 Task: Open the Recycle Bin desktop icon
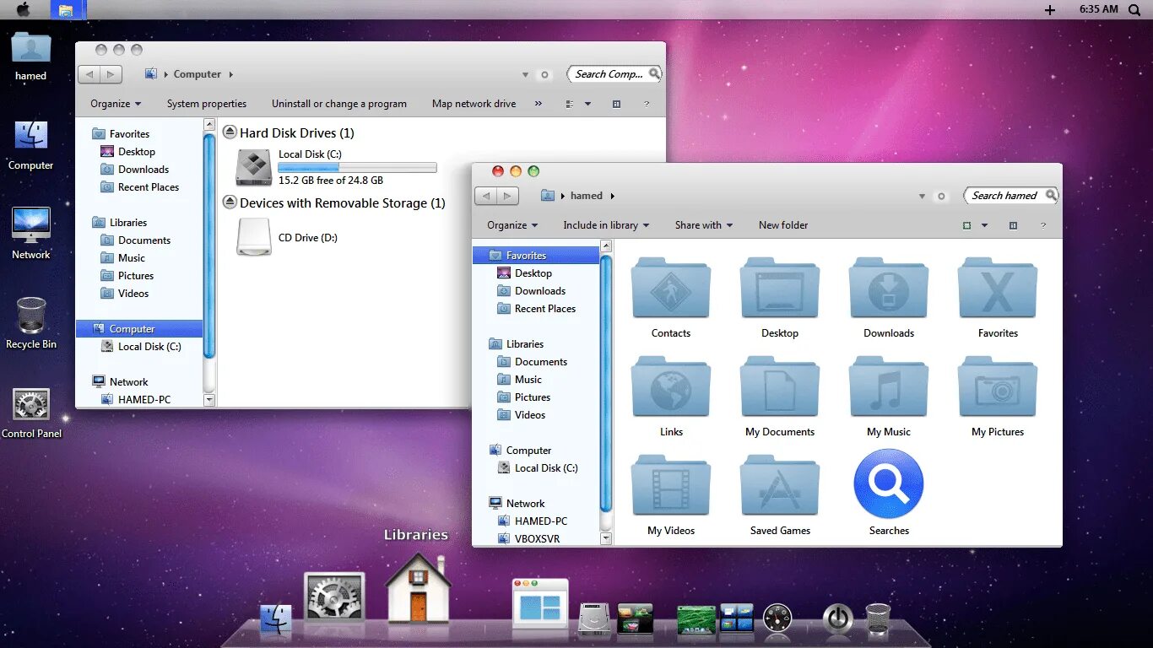pyautogui.click(x=31, y=315)
